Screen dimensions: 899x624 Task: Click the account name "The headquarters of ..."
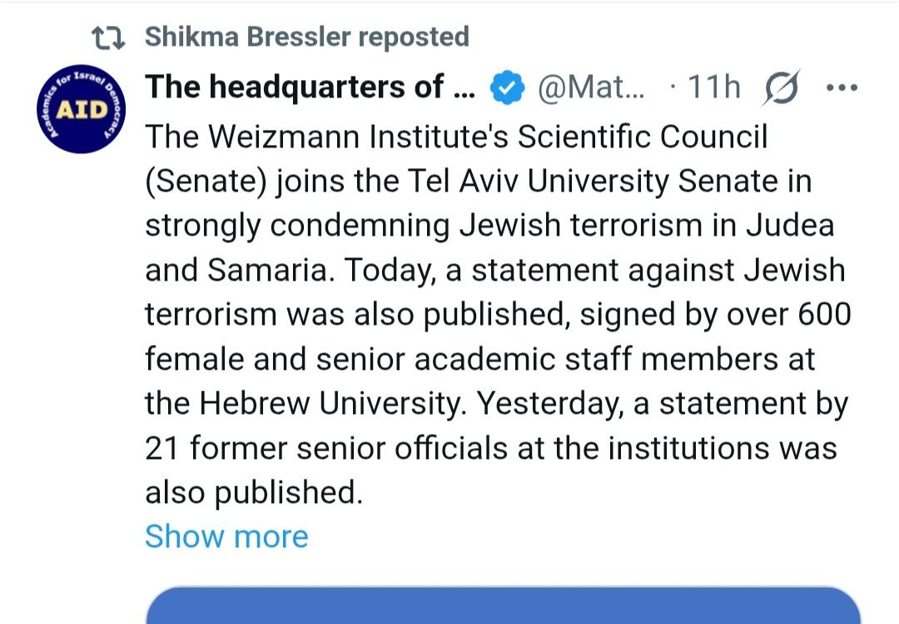tap(309, 87)
